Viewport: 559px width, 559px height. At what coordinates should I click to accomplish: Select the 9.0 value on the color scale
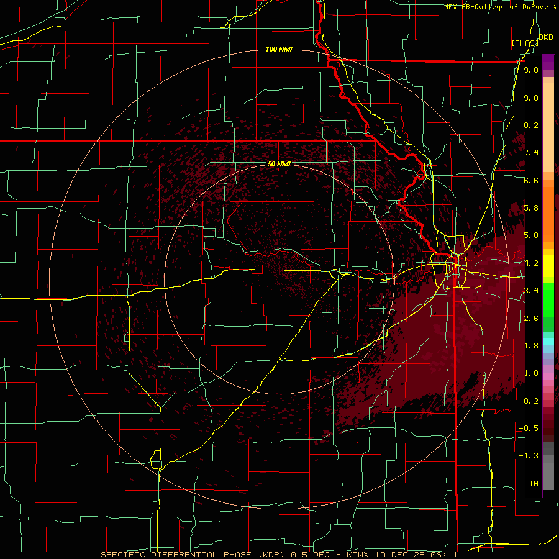click(531, 98)
